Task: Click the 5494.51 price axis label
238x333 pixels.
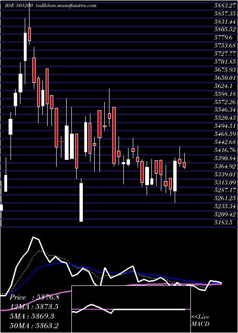Action: [225, 126]
